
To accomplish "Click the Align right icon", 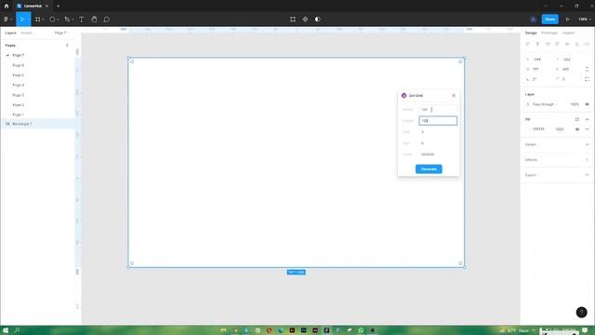I will tap(548, 44).
